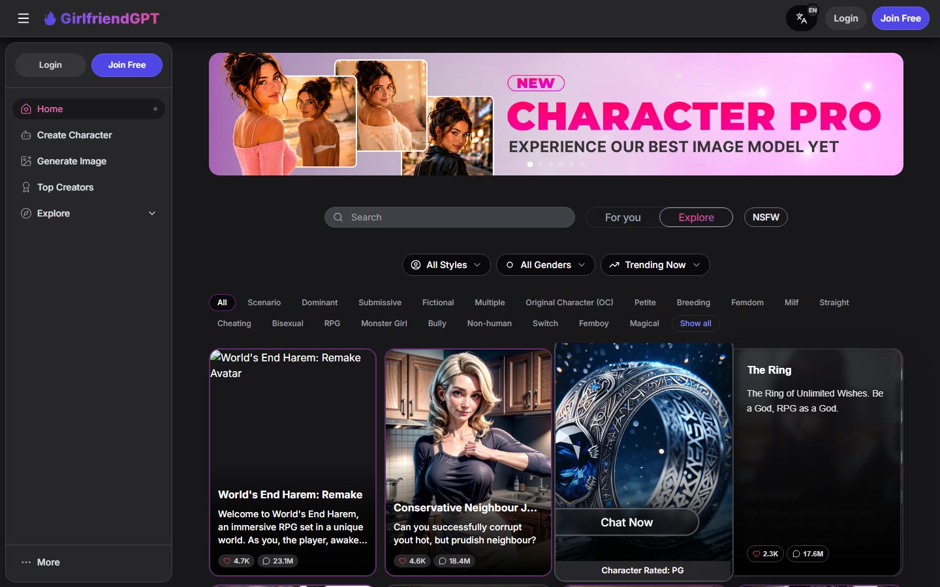
Task: Click the top-right Join Free button
Action: point(901,18)
